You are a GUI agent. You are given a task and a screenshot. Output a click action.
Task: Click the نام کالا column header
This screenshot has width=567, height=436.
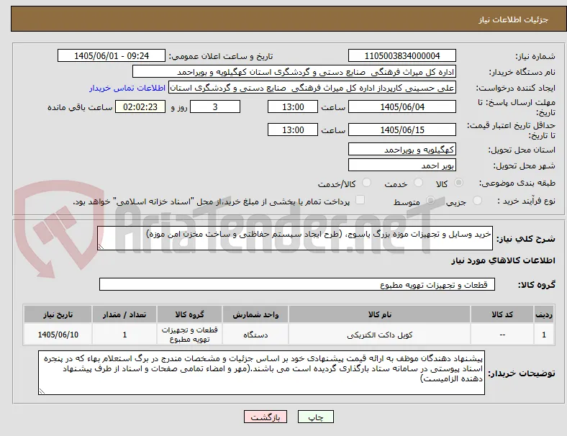click(x=379, y=314)
